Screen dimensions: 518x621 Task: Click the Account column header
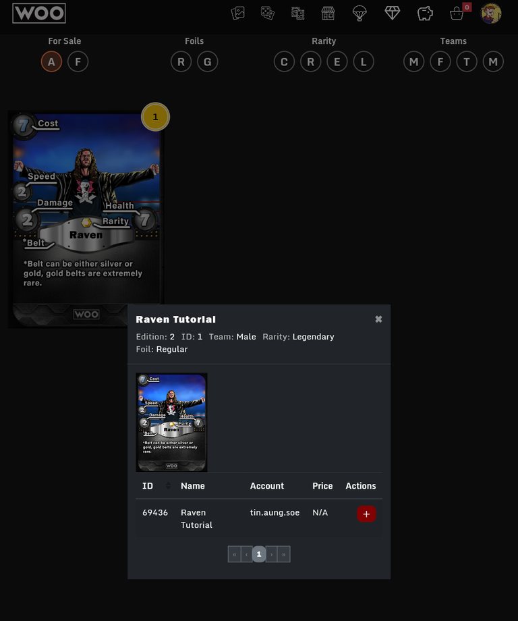click(x=266, y=486)
